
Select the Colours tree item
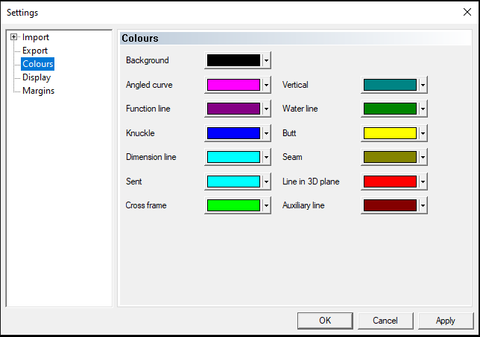(38, 64)
